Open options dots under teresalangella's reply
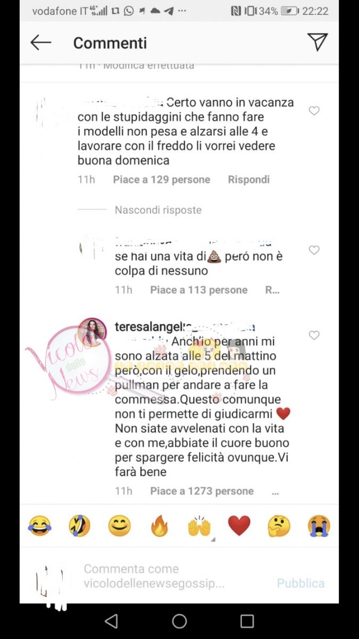Screen dimensions: 359x639 (275, 491)
